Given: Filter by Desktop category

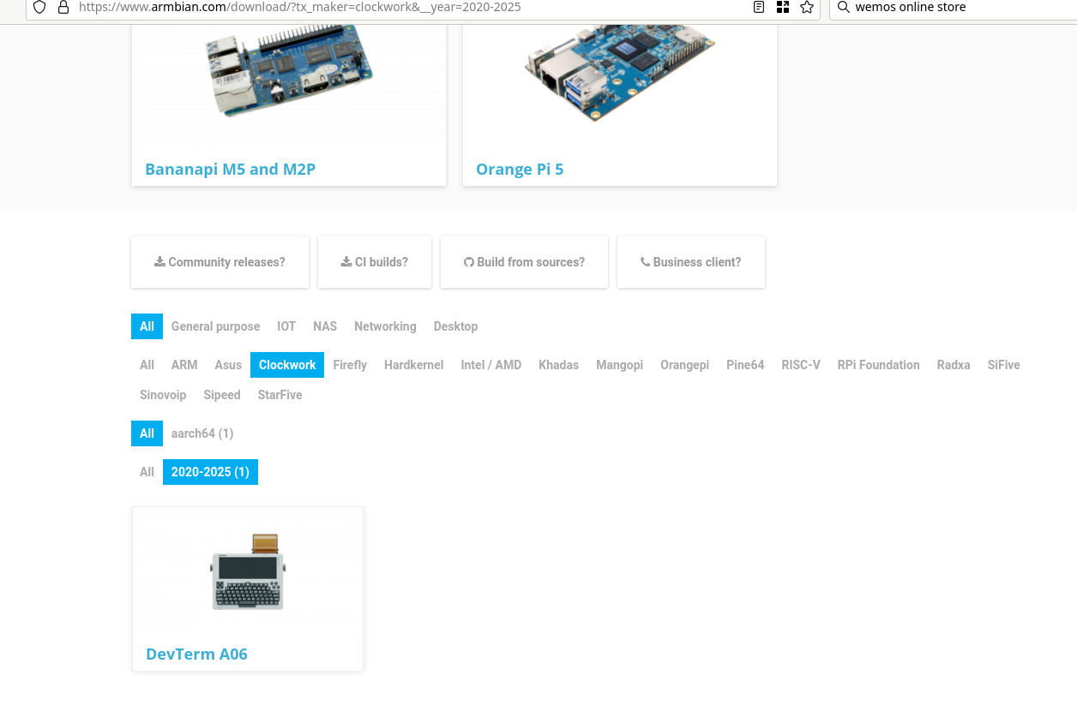Looking at the screenshot, I should pyautogui.click(x=455, y=326).
